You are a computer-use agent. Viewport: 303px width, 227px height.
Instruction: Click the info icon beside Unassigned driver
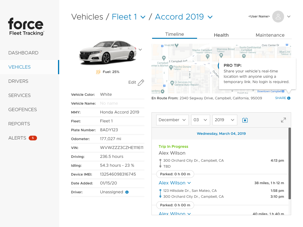127,192
